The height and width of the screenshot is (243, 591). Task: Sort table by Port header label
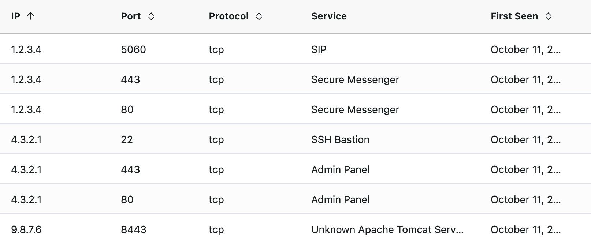[131, 16]
